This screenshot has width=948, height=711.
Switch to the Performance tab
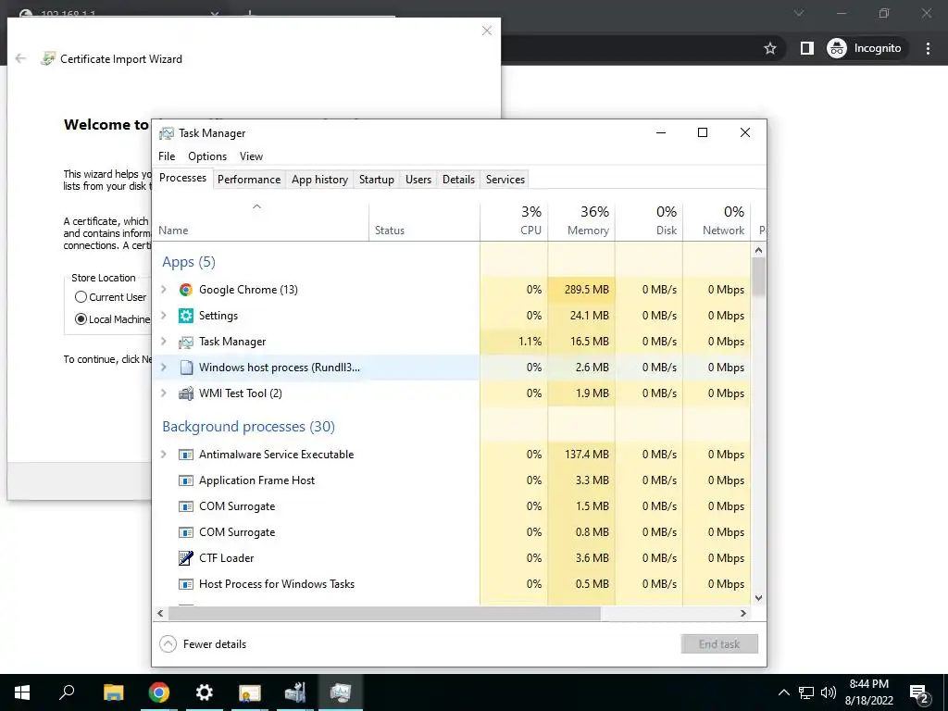(x=249, y=180)
